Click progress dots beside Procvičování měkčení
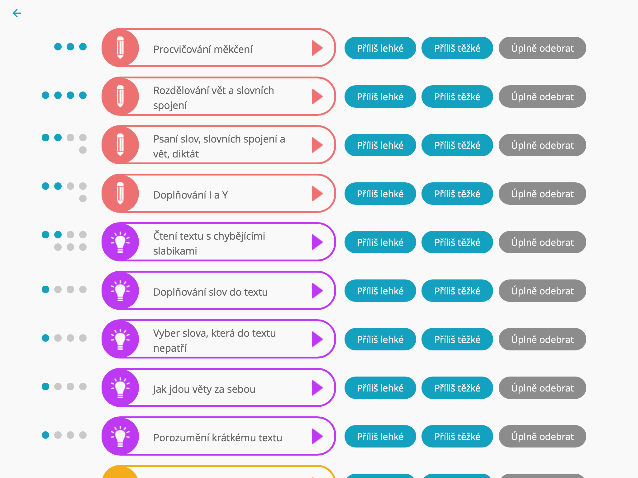 [70, 47]
